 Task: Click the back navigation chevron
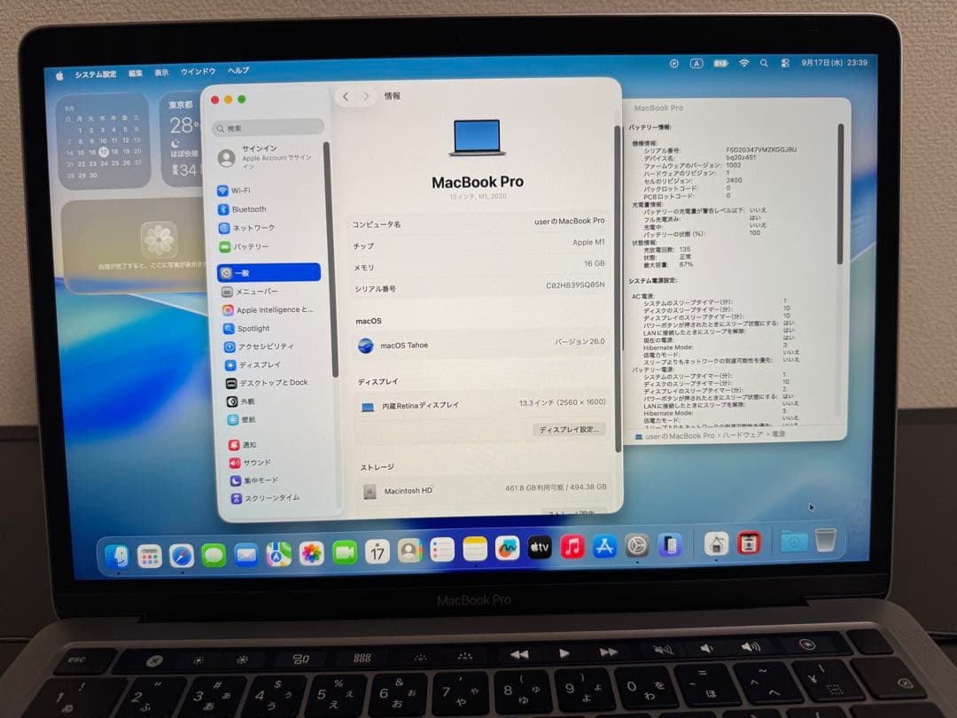coord(346,97)
